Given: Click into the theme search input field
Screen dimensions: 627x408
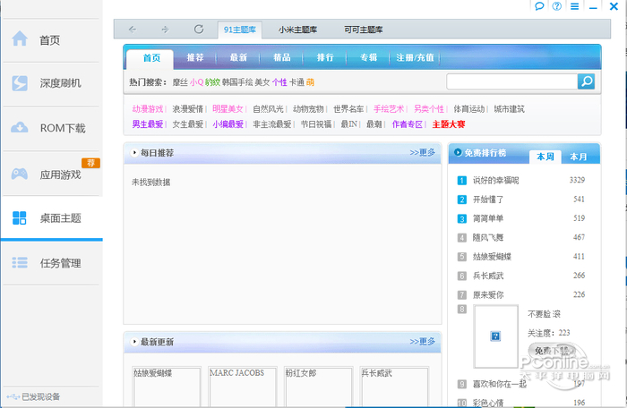Looking at the screenshot, I should point(511,81).
